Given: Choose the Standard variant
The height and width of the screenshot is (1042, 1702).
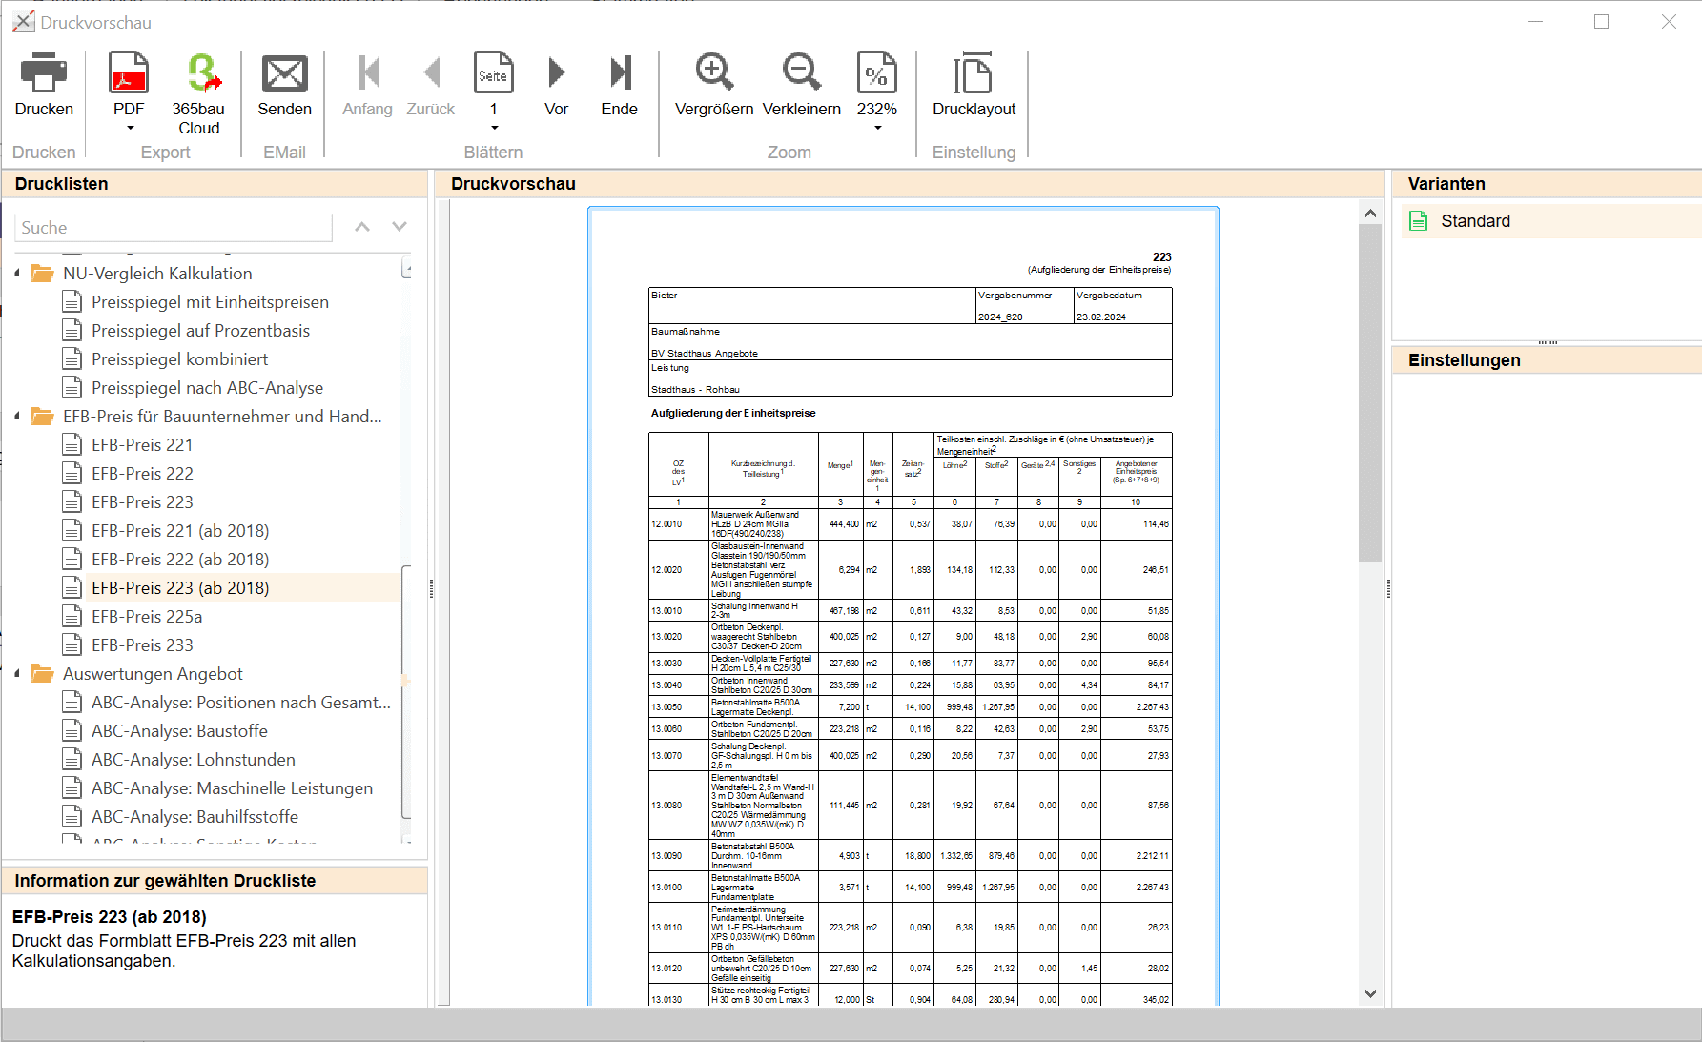Looking at the screenshot, I should coord(1475,221).
